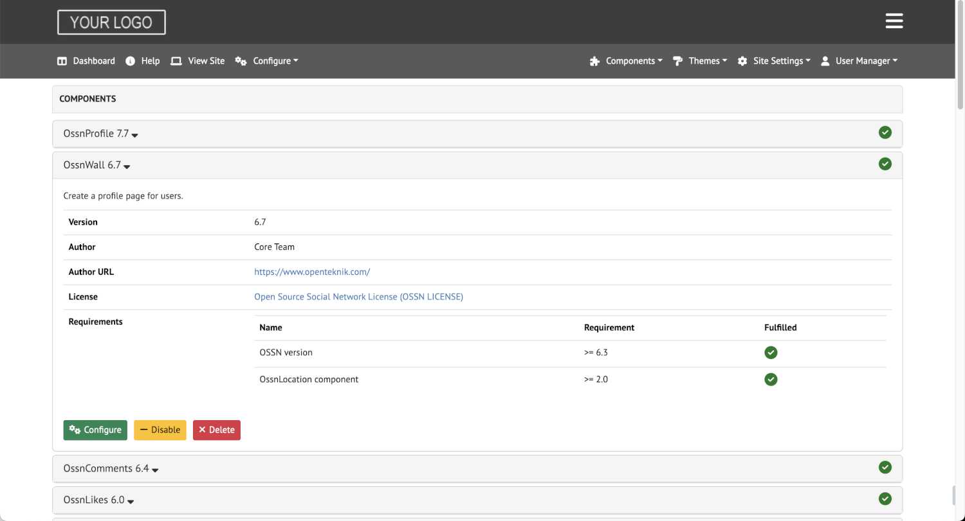Expand the OssnLikes 6.0 component
Screen dimensions: 965x521
tap(98, 500)
